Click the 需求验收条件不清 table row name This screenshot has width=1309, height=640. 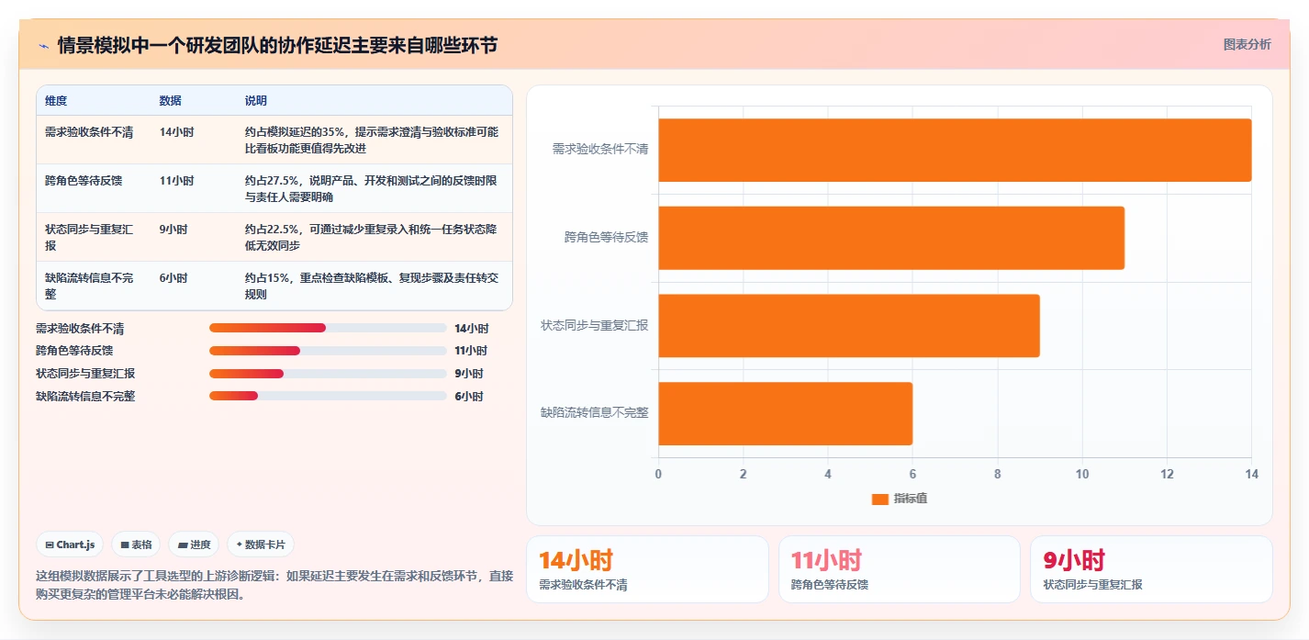click(89, 132)
